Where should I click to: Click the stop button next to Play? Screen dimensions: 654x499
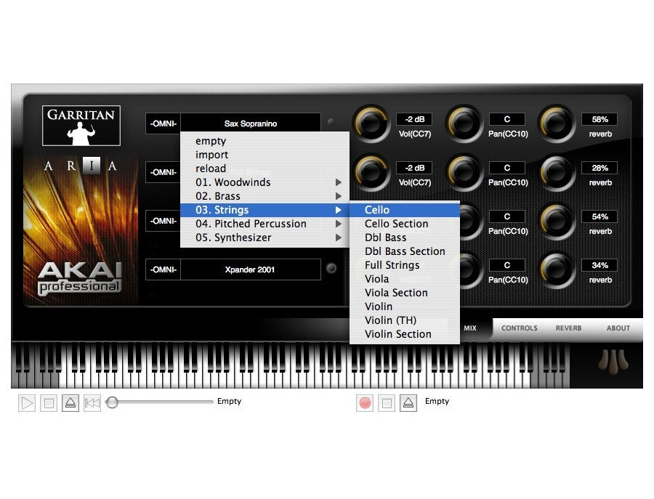49,403
